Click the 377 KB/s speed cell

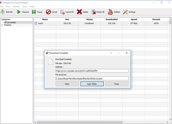click(x=134, y=23)
